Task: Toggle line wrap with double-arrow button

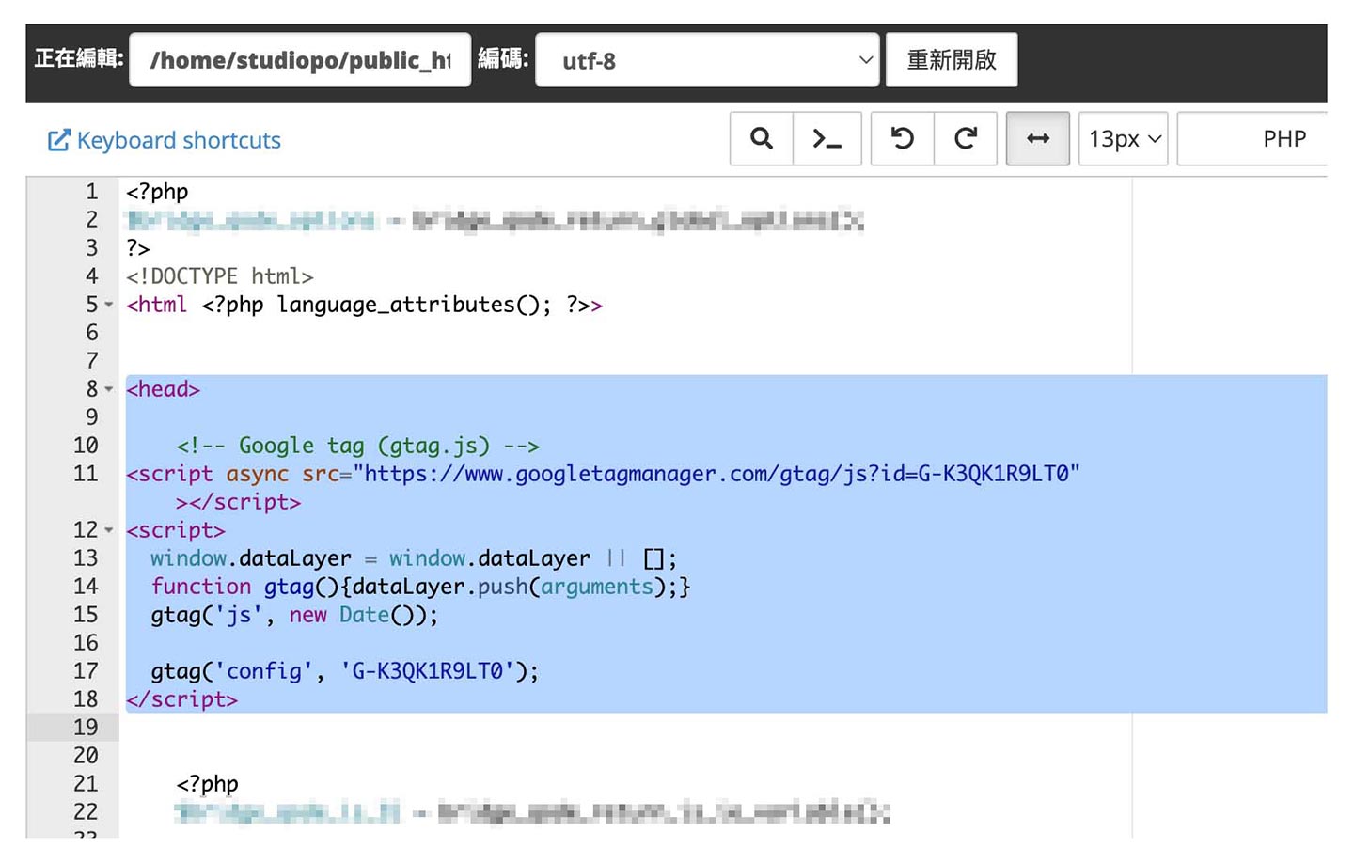Action: click(1037, 139)
